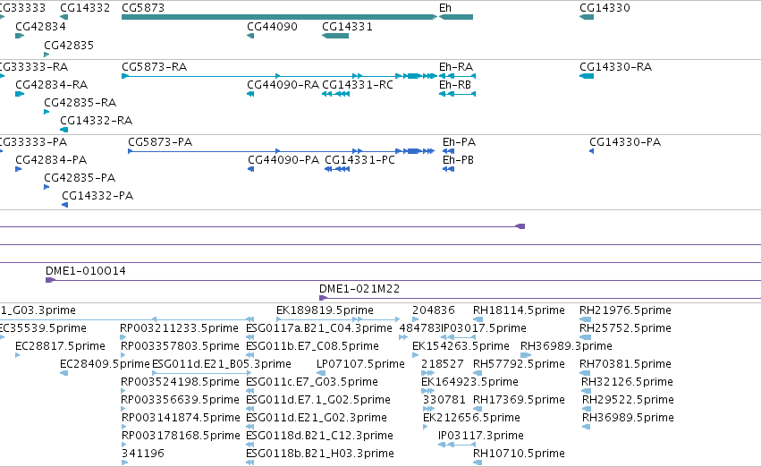Click transcript Eh-RB label

pyautogui.click(x=455, y=85)
